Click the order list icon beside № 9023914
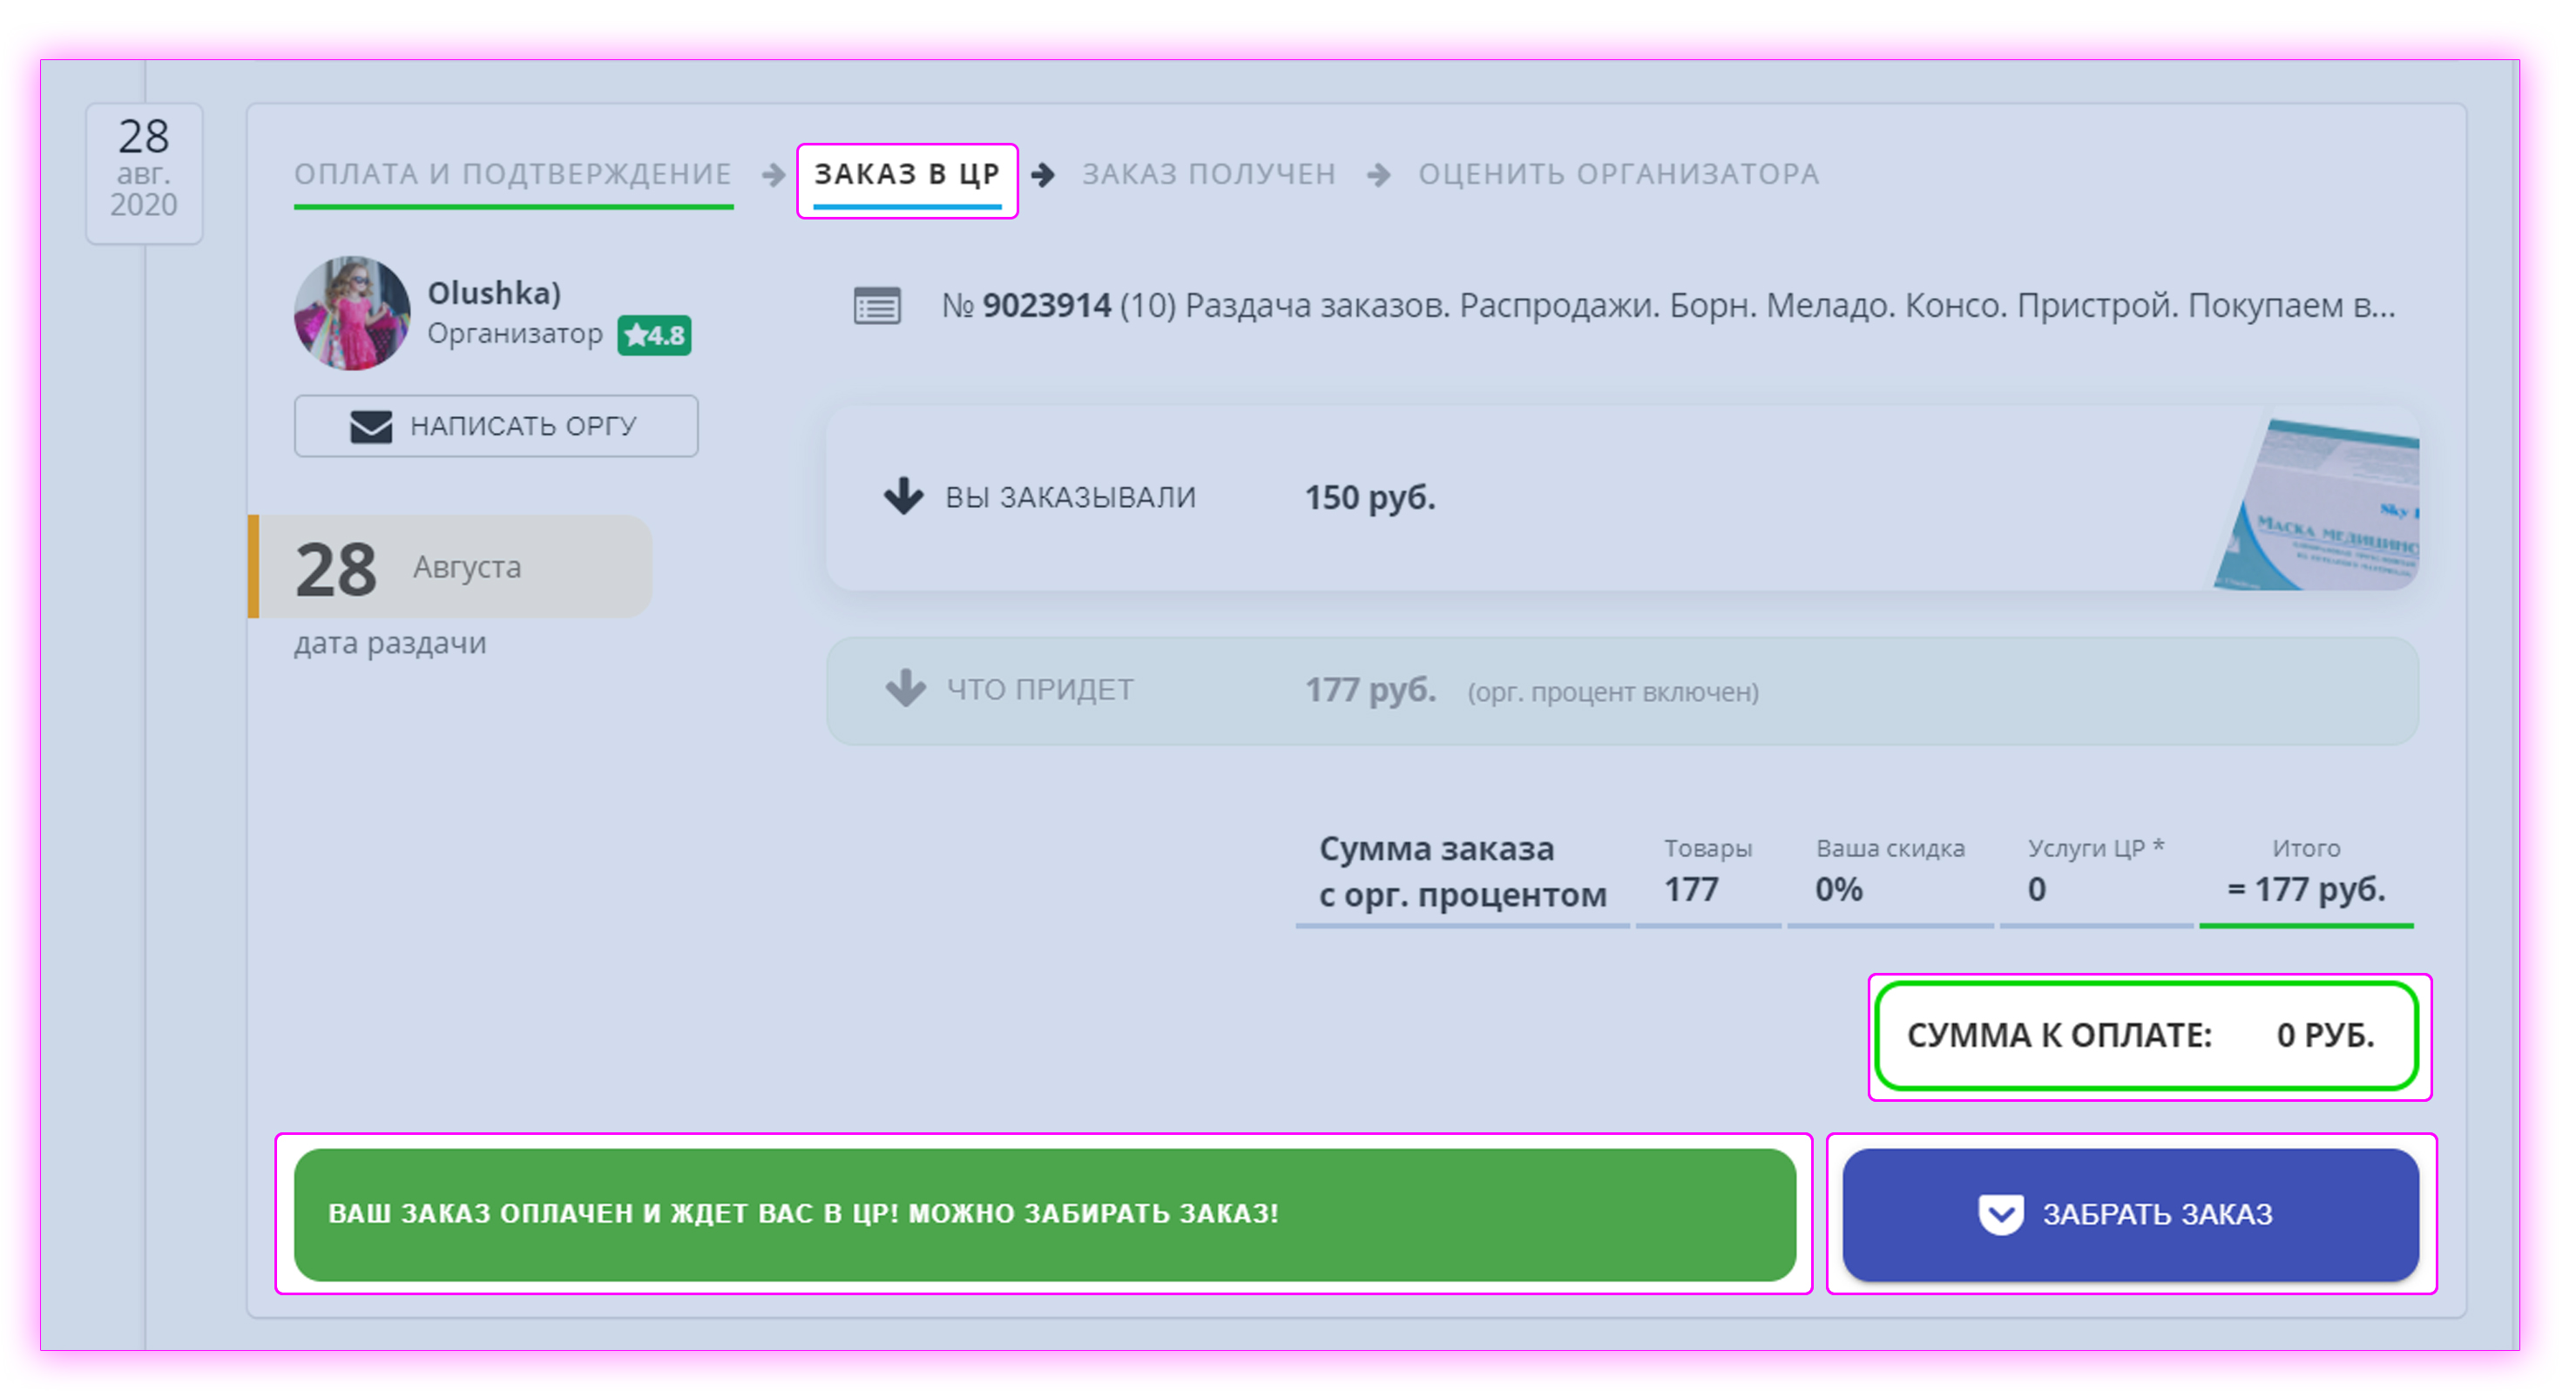This screenshot has height=1391, width=2576. coord(877,306)
